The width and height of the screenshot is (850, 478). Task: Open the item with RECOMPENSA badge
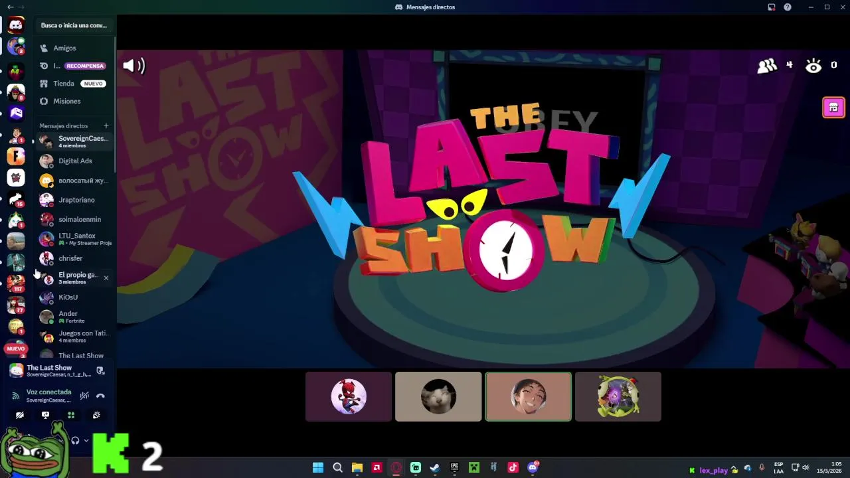coord(74,66)
